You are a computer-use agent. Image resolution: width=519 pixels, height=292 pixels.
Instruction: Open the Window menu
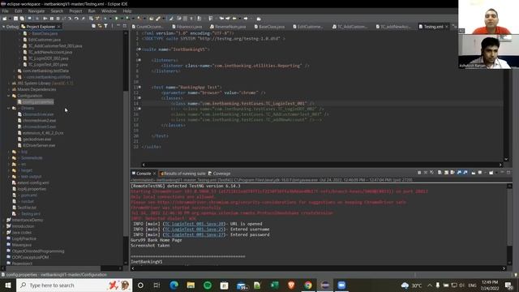[x=109, y=11]
